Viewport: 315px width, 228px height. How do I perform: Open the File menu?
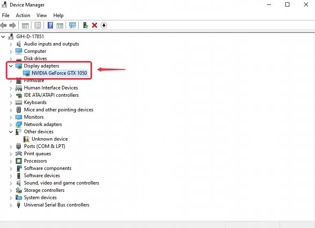6,15
